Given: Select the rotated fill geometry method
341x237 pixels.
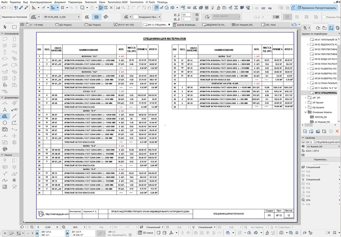Looking at the screenshot, I should point(106,17).
